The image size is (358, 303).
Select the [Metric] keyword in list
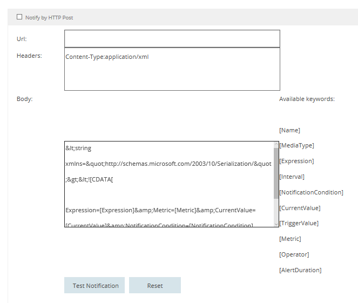click(x=290, y=239)
